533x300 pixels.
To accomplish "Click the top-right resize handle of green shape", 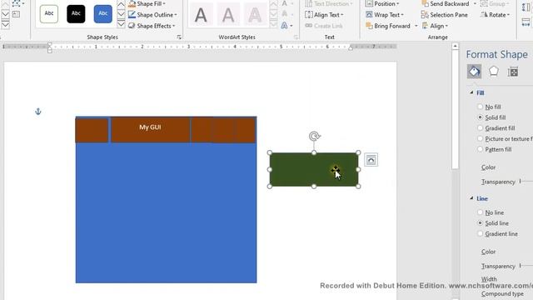I will (x=358, y=152).
